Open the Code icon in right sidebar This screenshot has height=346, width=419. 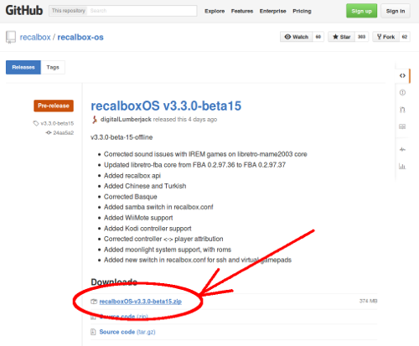tap(402, 75)
